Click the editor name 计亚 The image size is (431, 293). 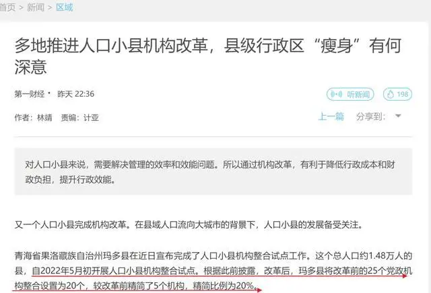tap(91, 118)
